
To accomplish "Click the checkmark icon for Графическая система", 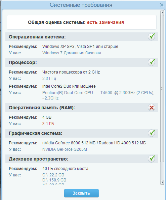I will point(152,133).
